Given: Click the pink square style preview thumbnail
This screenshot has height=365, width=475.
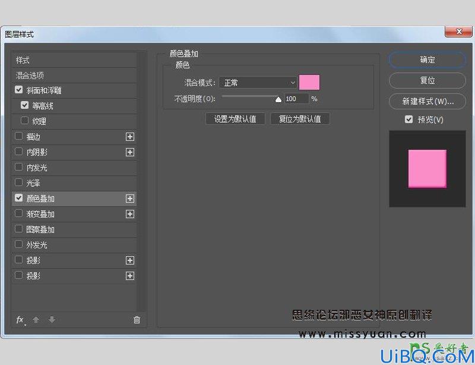Looking at the screenshot, I should (427, 169).
